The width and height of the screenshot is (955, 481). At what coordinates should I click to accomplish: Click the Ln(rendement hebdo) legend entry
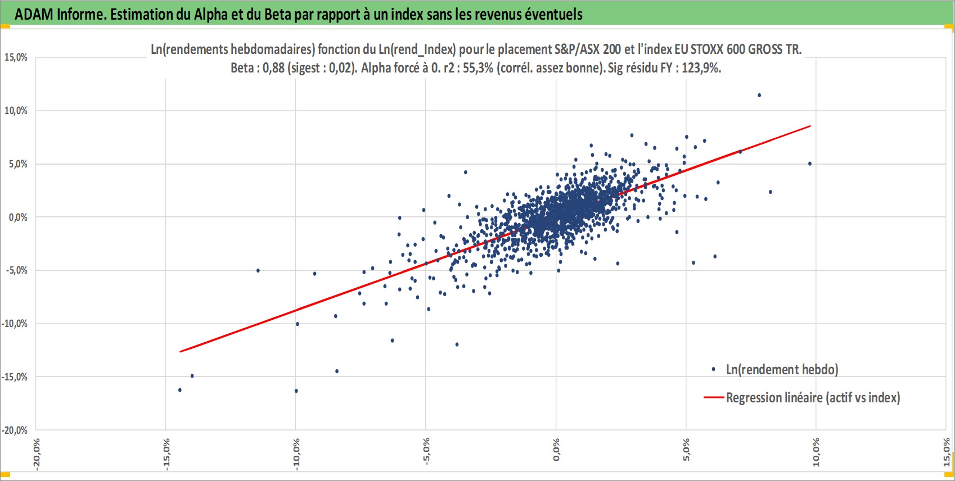[782, 369]
